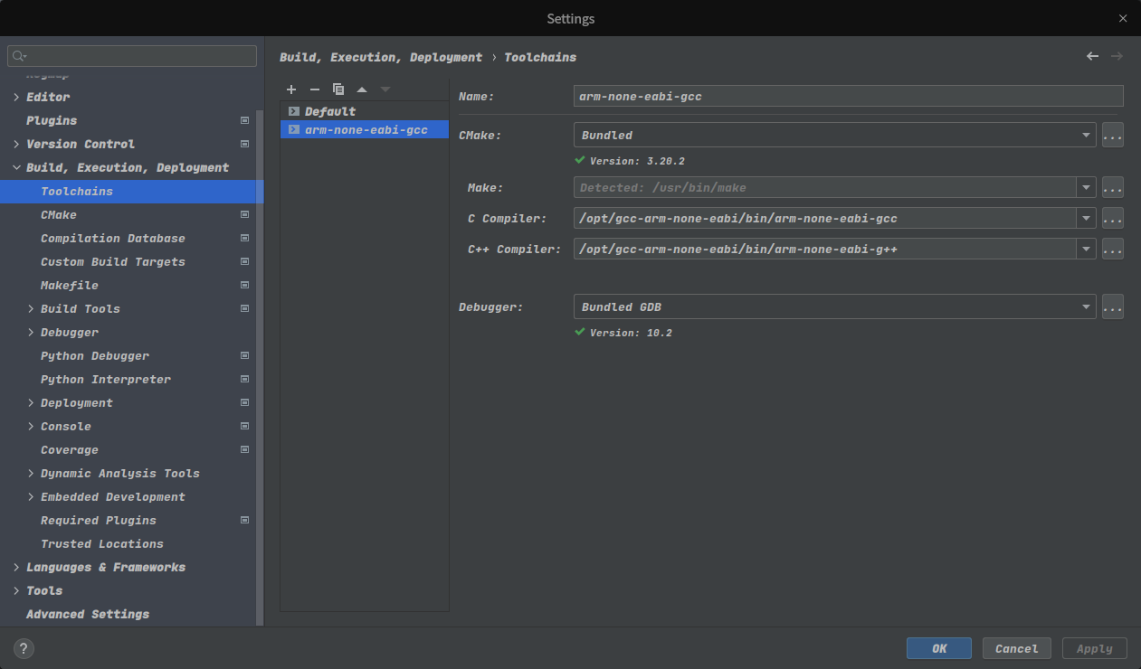Open the help question mark

coord(24,648)
